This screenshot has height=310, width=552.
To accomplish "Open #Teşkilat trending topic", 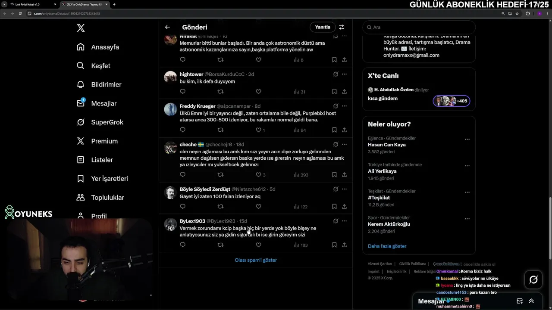I will tap(379, 198).
